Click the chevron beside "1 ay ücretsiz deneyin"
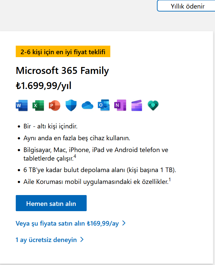Viewport: 215px width, 265px height. point(82,240)
